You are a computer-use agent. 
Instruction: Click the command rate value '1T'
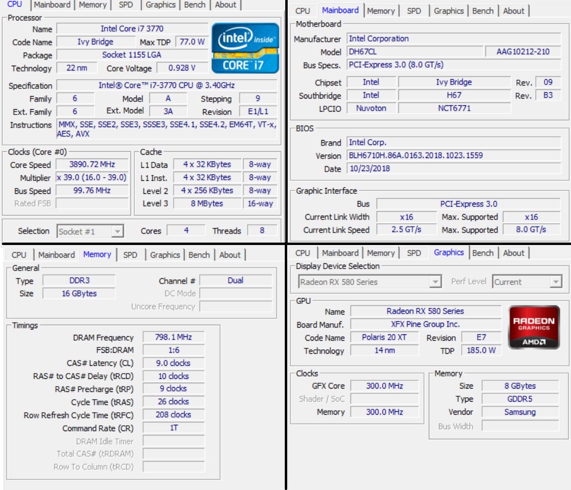pos(174,428)
